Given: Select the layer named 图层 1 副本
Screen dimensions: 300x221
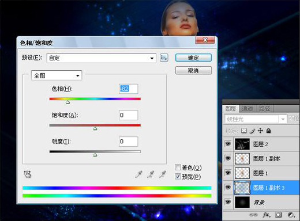Looking at the screenshot, I should click(x=267, y=159).
